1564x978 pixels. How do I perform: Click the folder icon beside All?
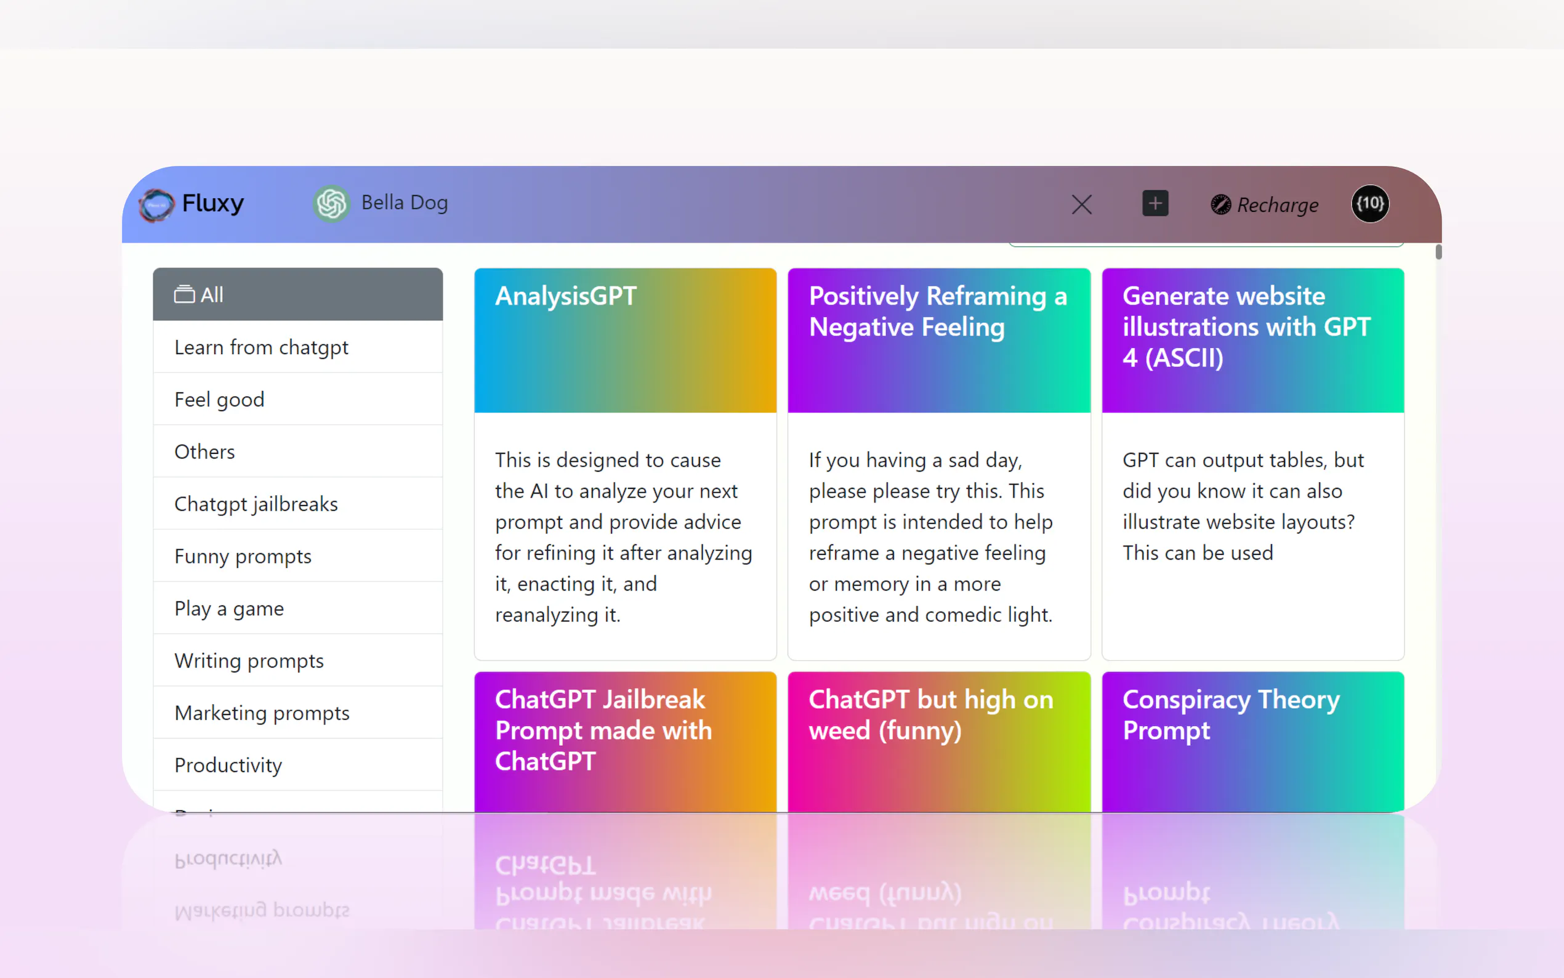tap(183, 295)
